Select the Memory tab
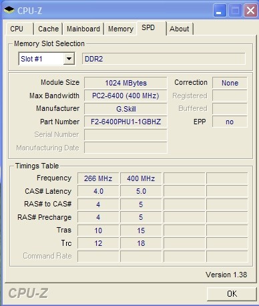This screenshot has width=259, height=306. point(121,29)
